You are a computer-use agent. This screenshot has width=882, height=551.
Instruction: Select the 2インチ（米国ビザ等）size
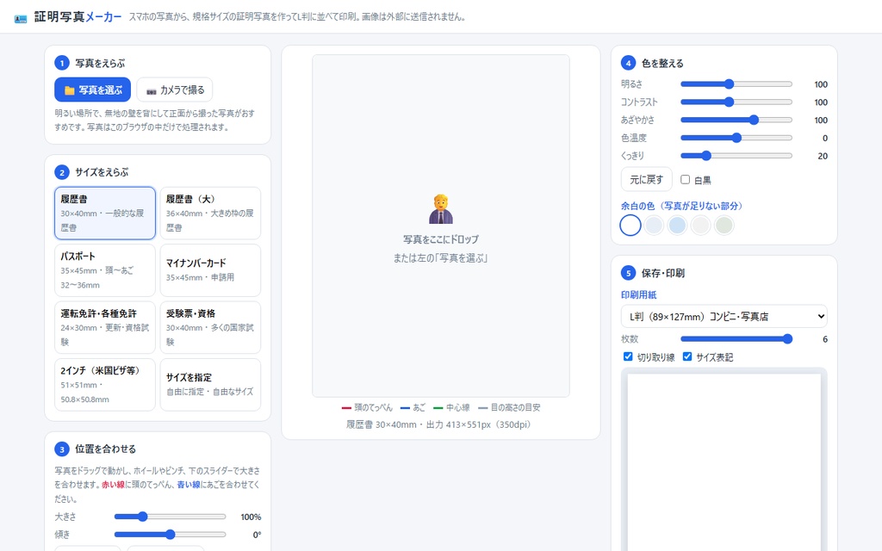point(105,385)
